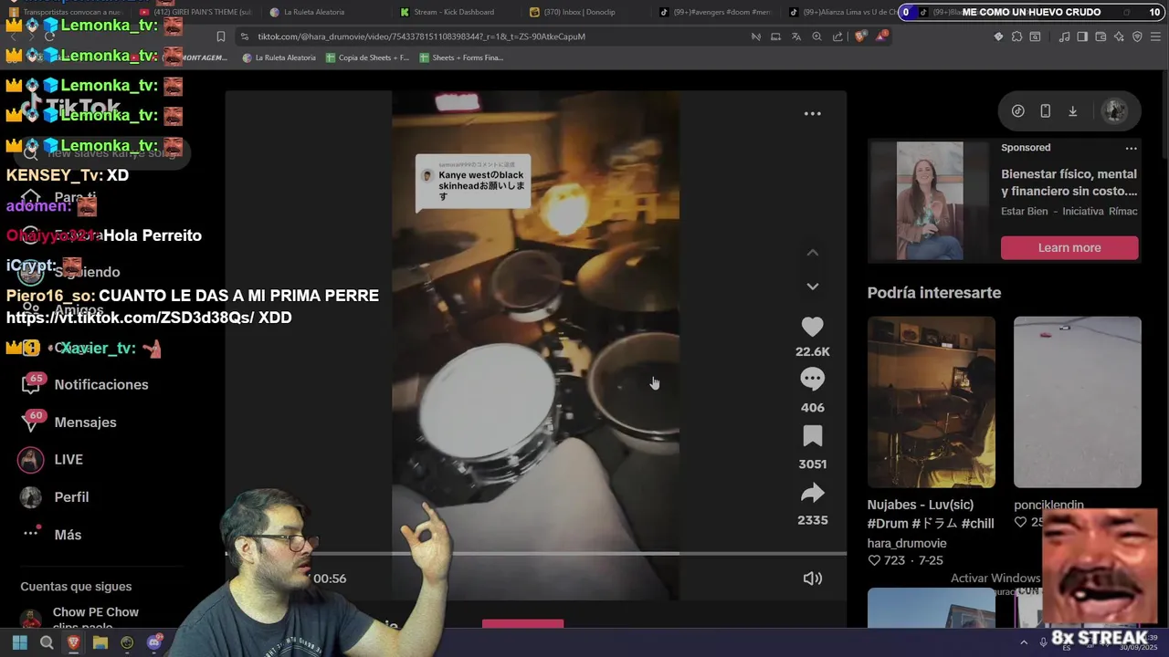Open the ponciklendin video thumbnail
This screenshot has height=657, width=1169.
coord(1077,402)
